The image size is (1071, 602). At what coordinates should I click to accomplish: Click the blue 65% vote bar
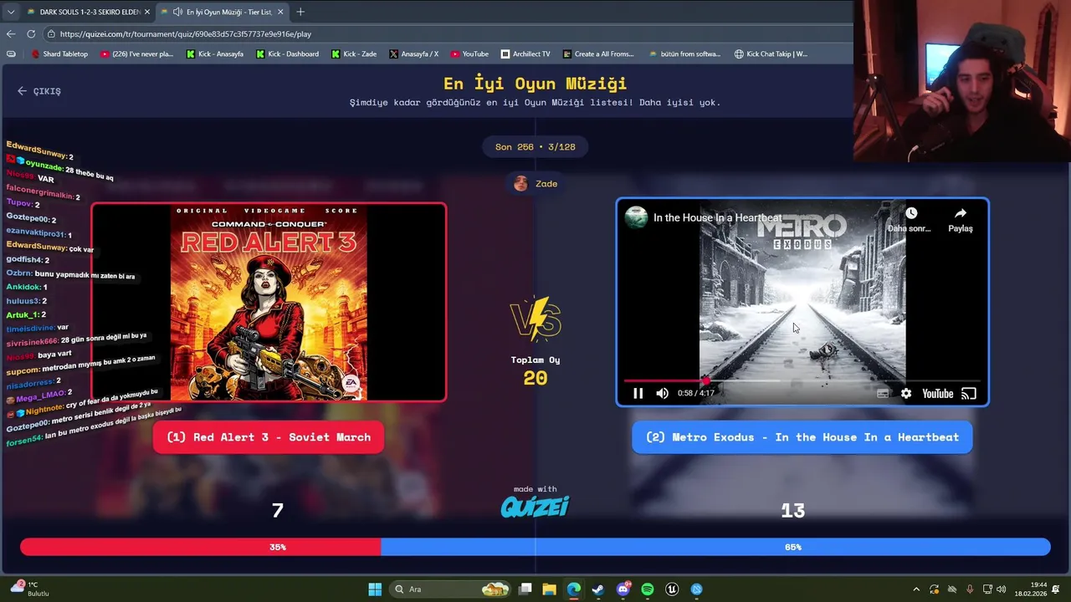715,547
